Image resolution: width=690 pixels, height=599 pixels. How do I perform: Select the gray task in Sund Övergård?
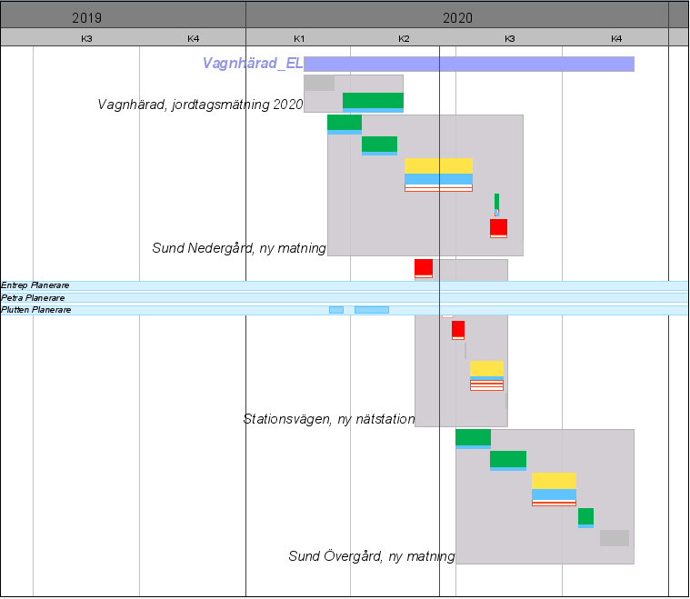[x=615, y=538]
